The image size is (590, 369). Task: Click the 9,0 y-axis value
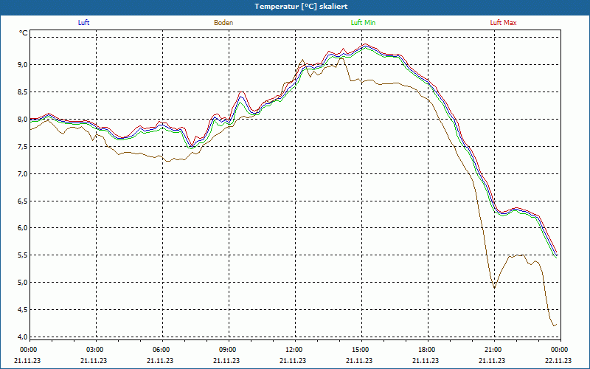[23, 65]
